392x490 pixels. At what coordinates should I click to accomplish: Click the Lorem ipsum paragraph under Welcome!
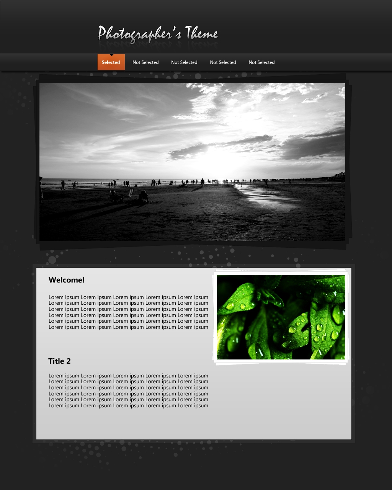click(x=128, y=312)
